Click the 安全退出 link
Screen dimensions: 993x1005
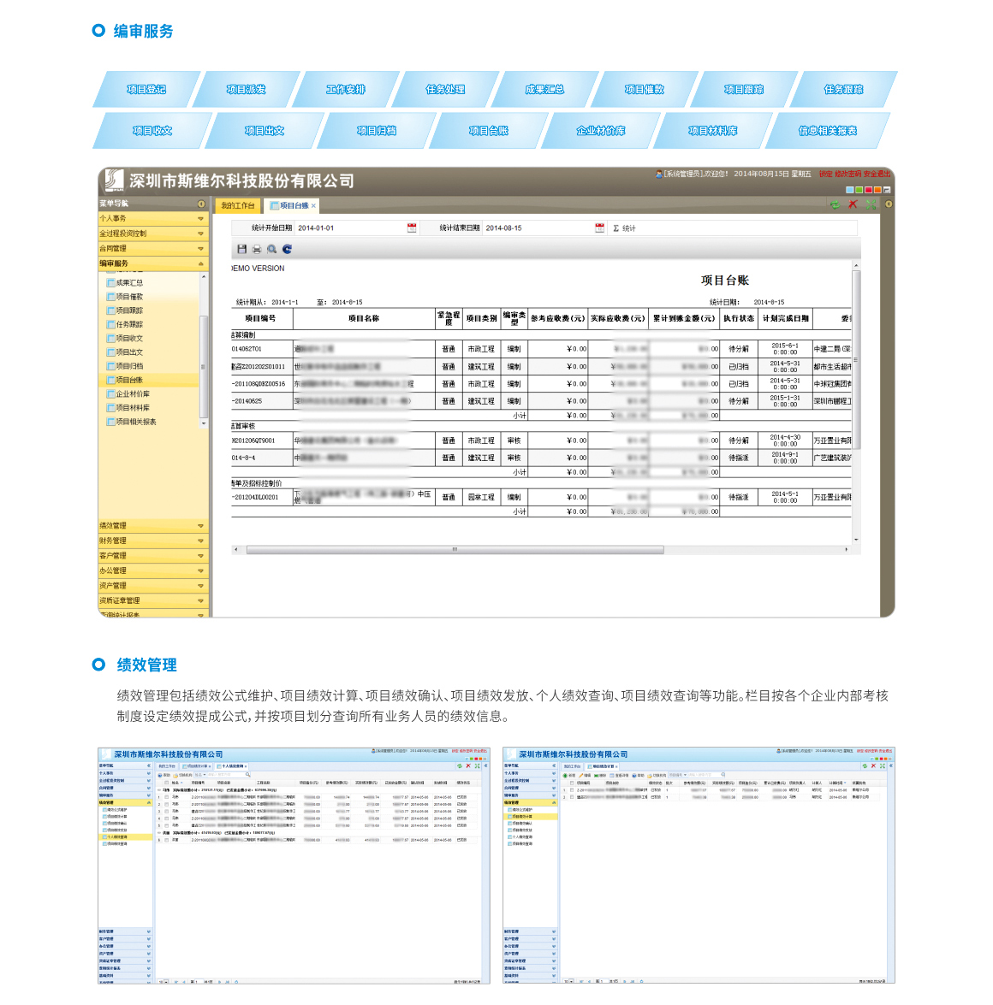pyautogui.click(x=877, y=174)
